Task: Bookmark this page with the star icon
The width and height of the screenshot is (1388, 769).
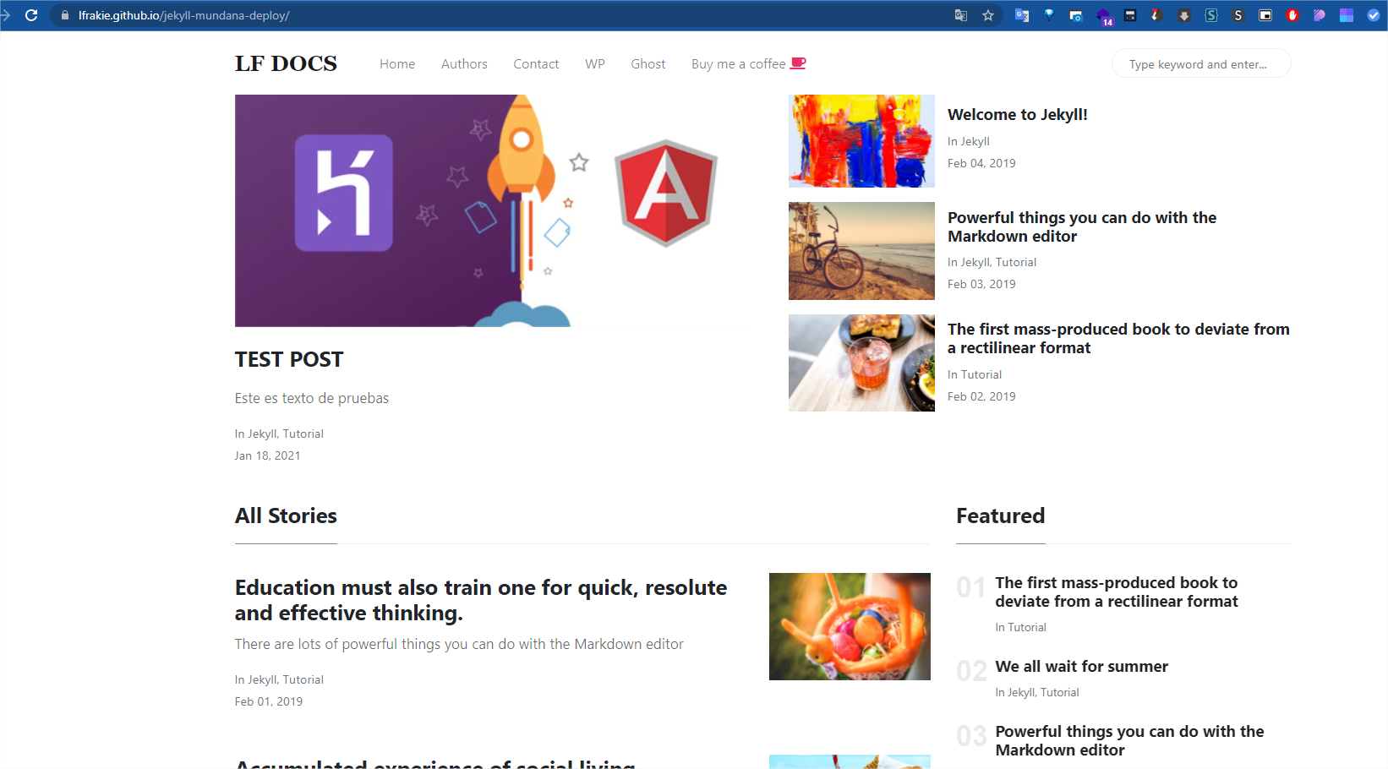Action: pos(987,15)
